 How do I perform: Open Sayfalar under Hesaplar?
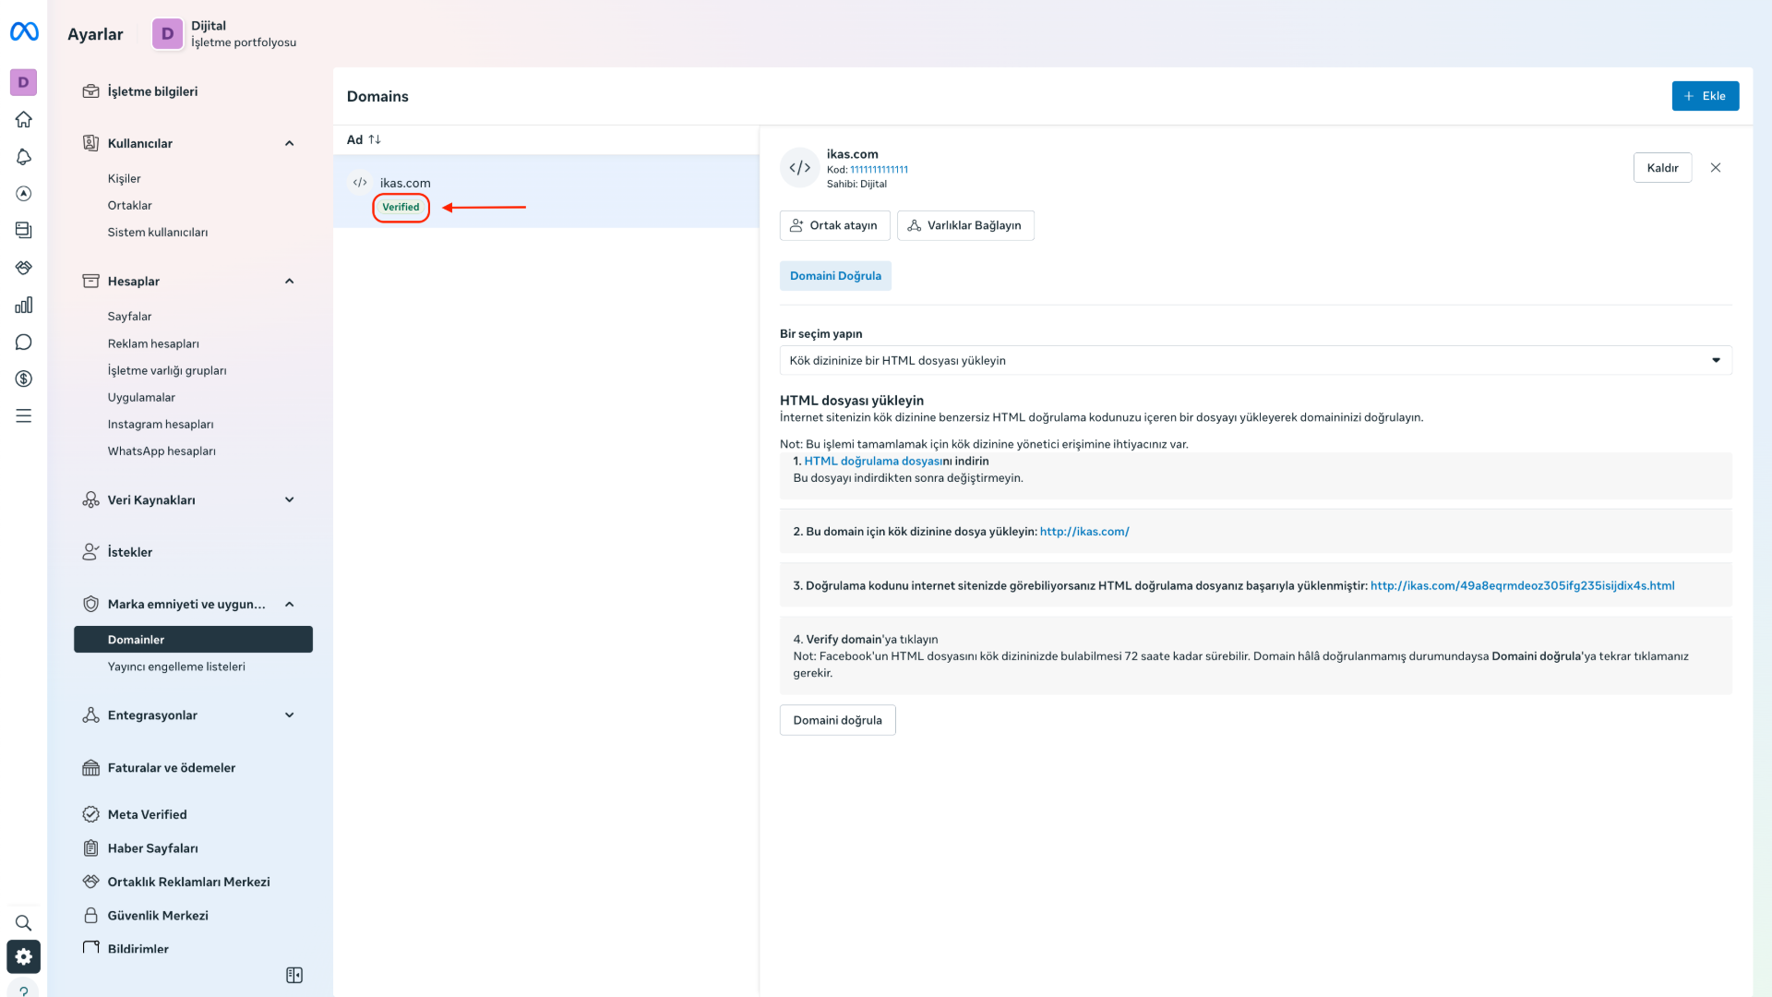tap(129, 316)
